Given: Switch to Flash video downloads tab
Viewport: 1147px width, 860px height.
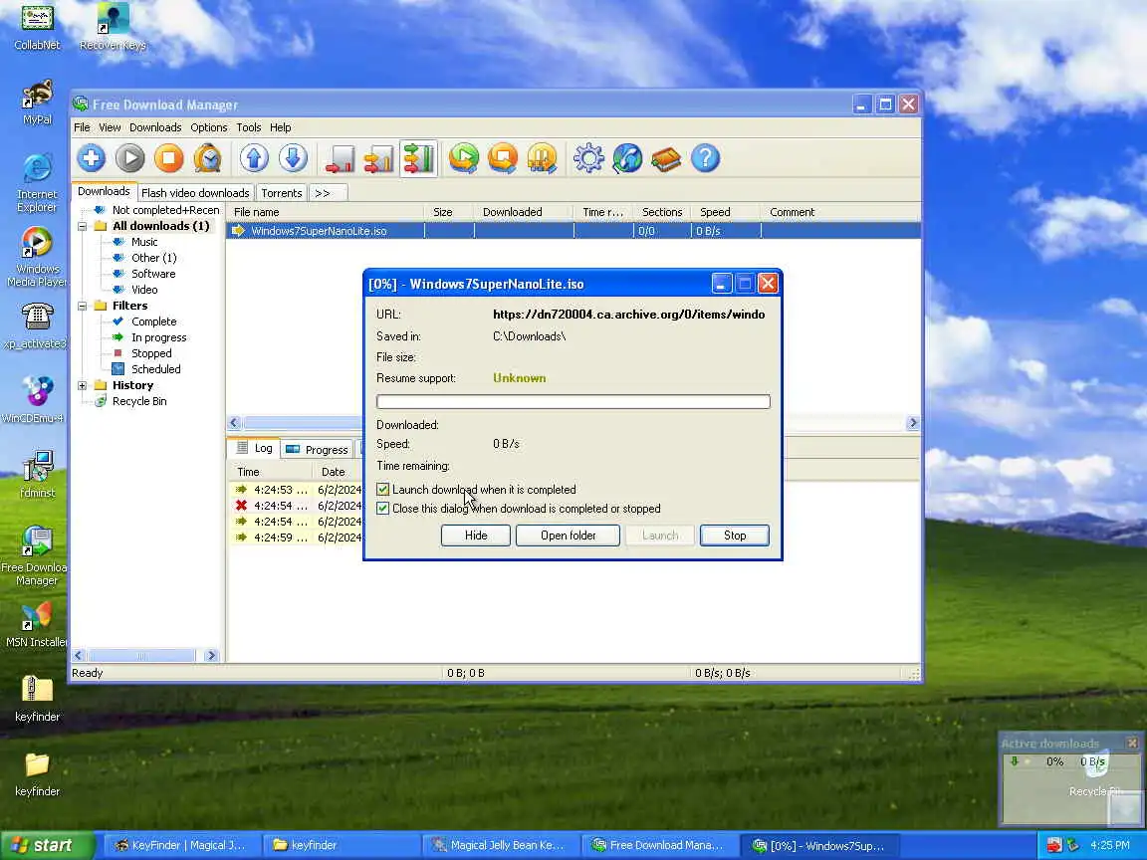Looking at the screenshot, I should [195, 193].
